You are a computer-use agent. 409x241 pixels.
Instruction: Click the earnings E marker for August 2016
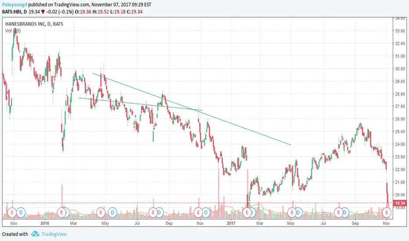pos(153,213)
